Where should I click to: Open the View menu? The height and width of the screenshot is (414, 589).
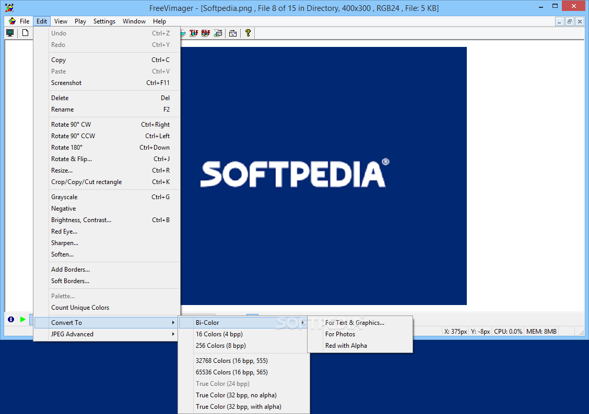click(61, 21)
